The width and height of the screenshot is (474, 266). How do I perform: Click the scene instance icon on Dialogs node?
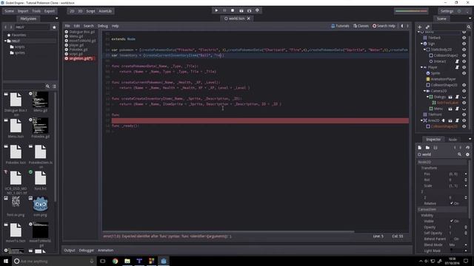pos(450,97)
